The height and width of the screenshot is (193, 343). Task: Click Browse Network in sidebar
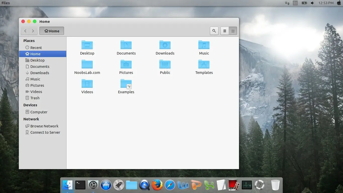coord(44,126)
